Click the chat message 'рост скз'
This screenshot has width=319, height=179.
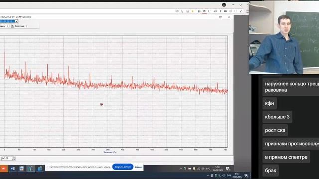point(275,130)
